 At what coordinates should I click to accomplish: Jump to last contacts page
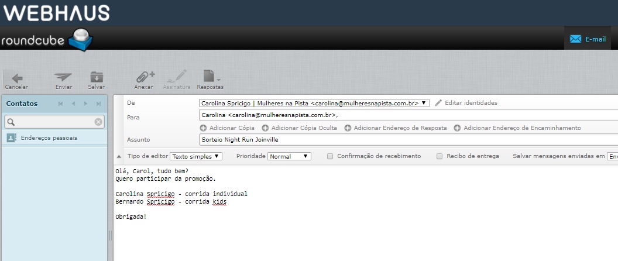pyautogui.click(x=98, y=104)
